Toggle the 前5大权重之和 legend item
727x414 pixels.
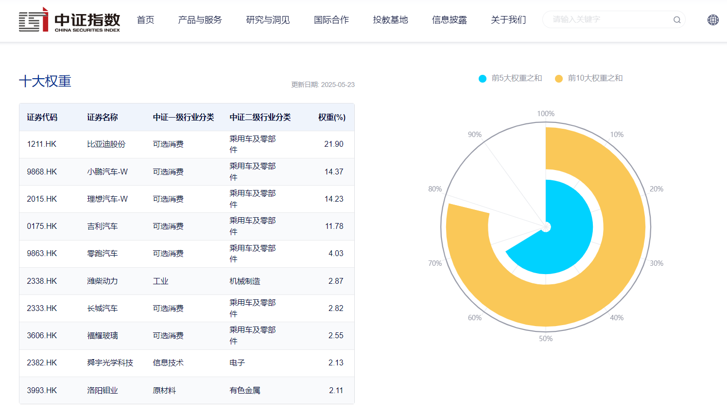[510, 78]
